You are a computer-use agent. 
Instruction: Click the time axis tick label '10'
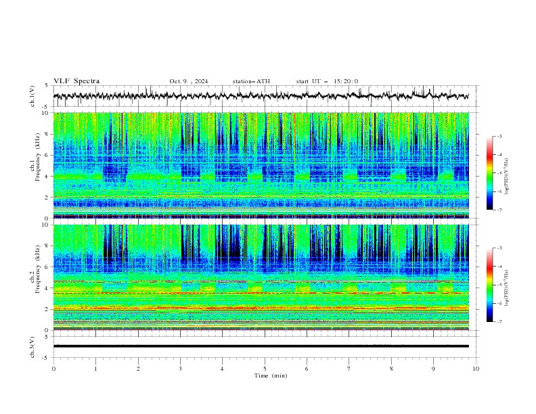coord(476,369)
